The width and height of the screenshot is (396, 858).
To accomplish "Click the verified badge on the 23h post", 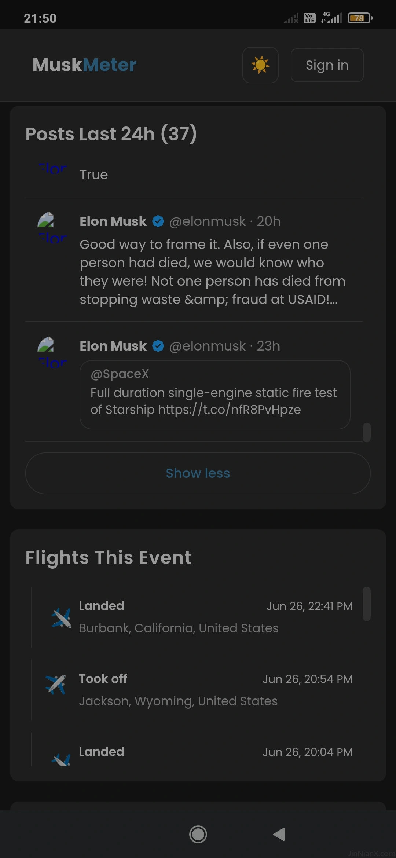I will 158,346.
